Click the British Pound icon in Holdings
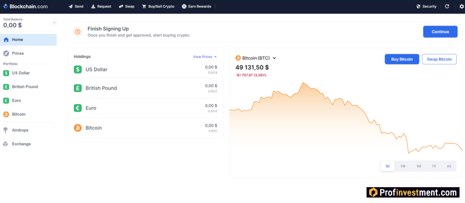This screenshot has height=203, width=465. (x=78, y=88)
